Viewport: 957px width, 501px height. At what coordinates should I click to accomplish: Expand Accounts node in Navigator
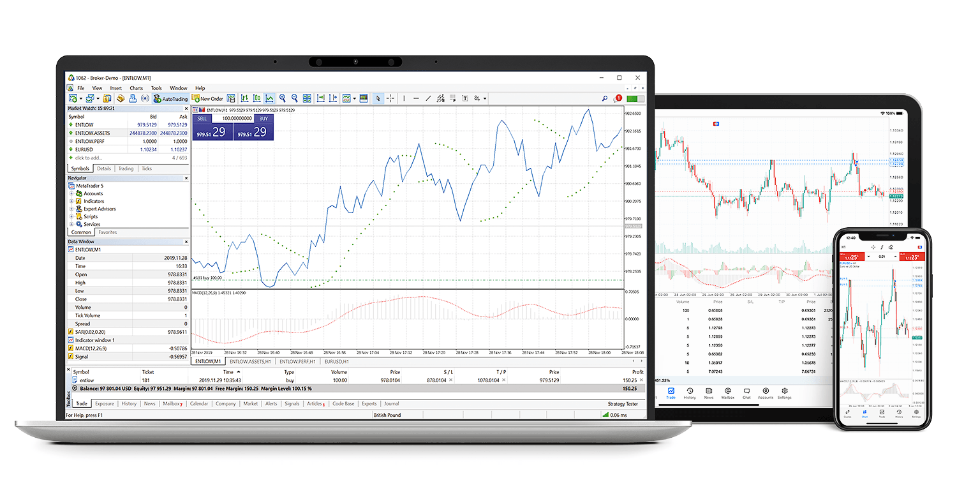71,193
